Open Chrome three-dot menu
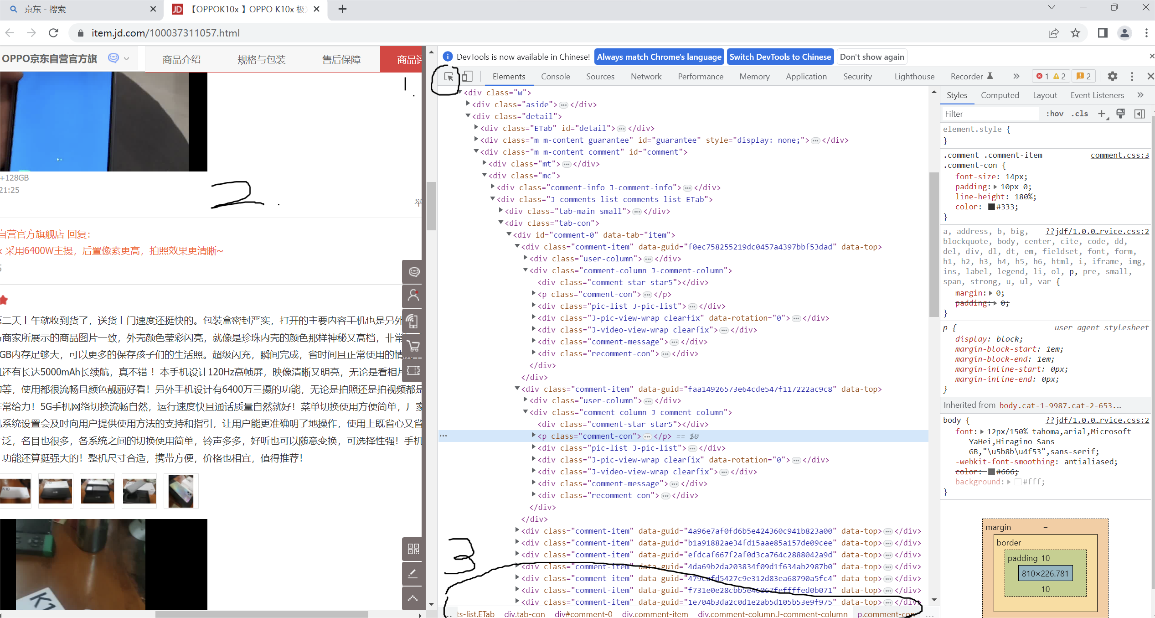This screenshot has width=1155, height=618. 1146,33
